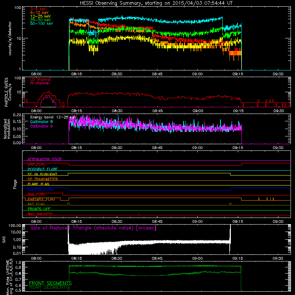295x295 pixels.
Task: Click the HI channel legend label
Action: 40,83
